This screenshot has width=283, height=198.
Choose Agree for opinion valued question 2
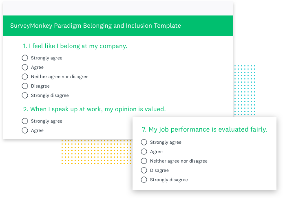pos(25,130)
